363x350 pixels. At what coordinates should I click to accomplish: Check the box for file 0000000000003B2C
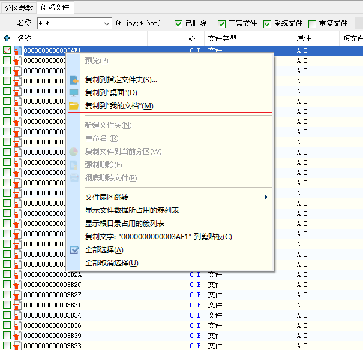point(7,285)
